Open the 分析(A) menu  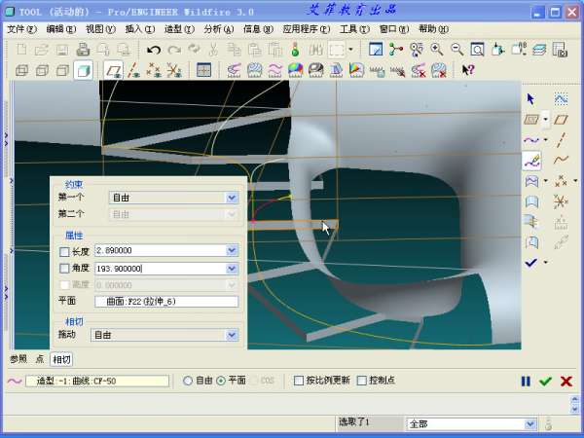pos(219,29)
